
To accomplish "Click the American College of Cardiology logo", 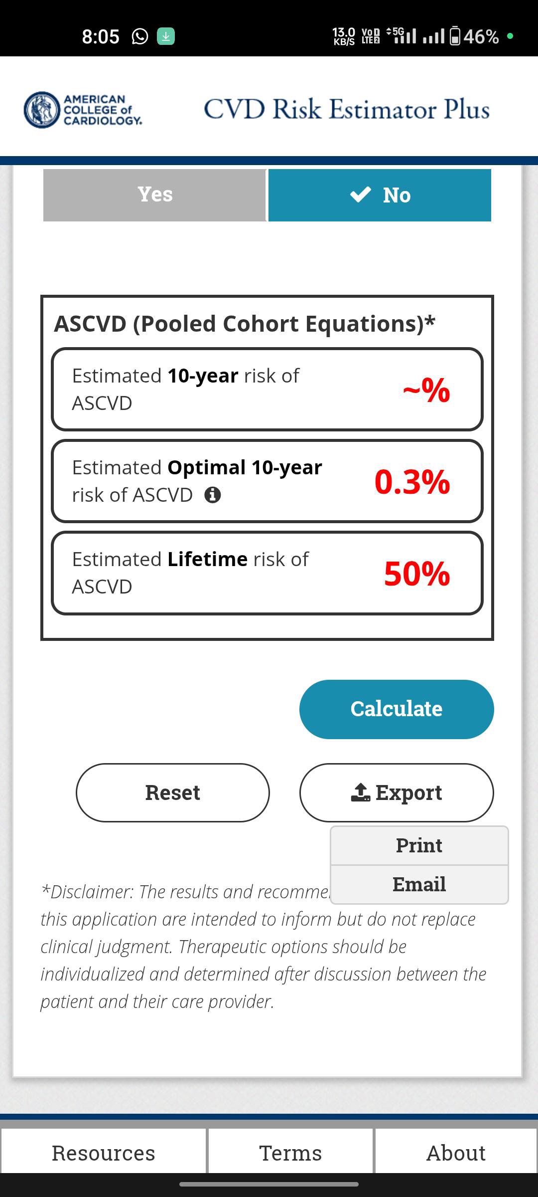I will click(83, 110).
